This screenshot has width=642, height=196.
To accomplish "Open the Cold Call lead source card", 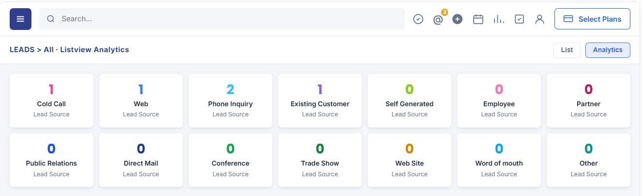I will [x=51, y=100].
